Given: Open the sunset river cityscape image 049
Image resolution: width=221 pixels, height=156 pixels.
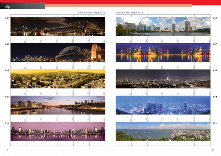Looking at the screenshot, I should tap(58, 105).
